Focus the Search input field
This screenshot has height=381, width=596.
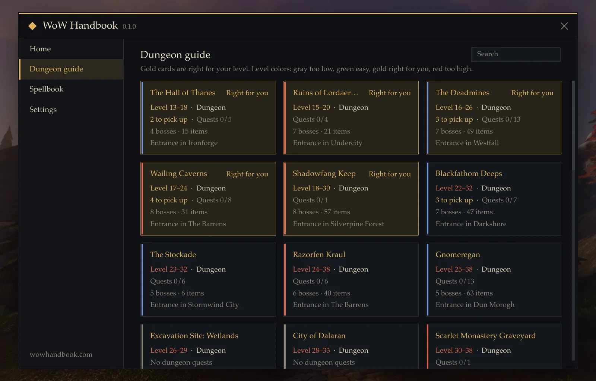516,54
